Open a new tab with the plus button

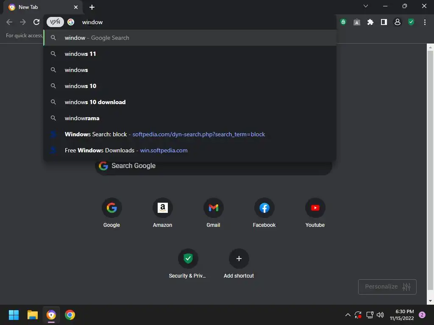92,7
